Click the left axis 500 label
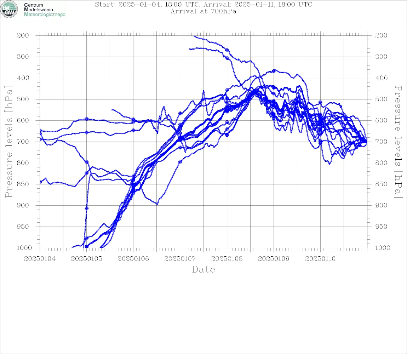This screenshot has height=354, width=407. coord(23,99)
